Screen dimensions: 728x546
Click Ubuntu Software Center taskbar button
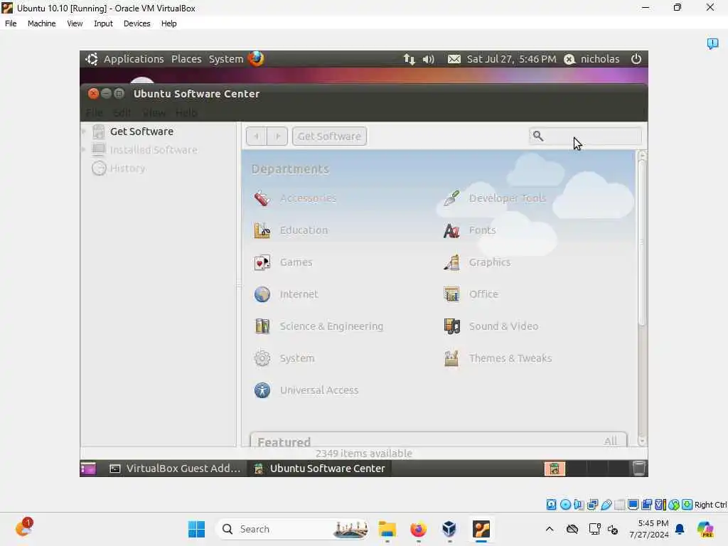(x=320, y=469)
